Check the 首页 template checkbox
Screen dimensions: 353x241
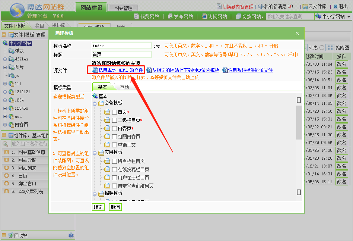[x=115, y=112]
